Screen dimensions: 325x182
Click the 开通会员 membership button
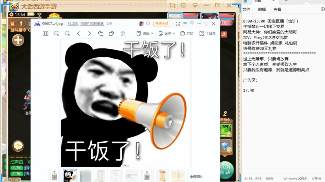162,24
